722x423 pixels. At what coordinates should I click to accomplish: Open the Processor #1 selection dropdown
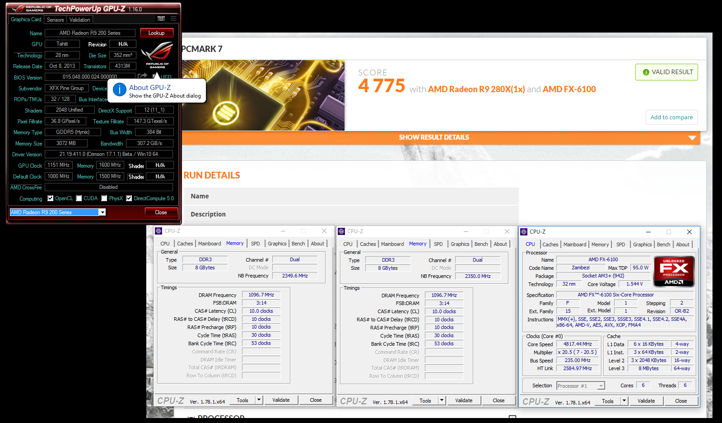580,386
